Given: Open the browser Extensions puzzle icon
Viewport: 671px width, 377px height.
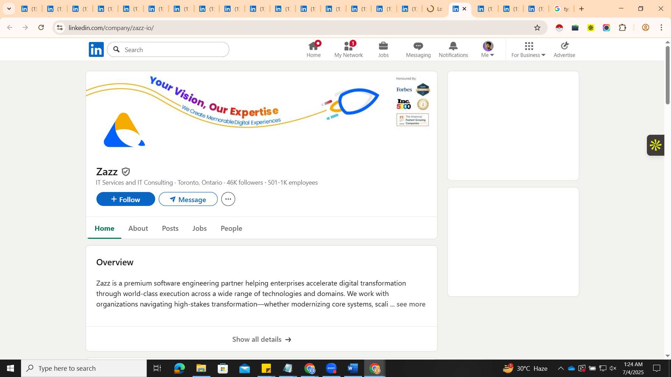Looking at the screenshot, I should tap(622, 28).
